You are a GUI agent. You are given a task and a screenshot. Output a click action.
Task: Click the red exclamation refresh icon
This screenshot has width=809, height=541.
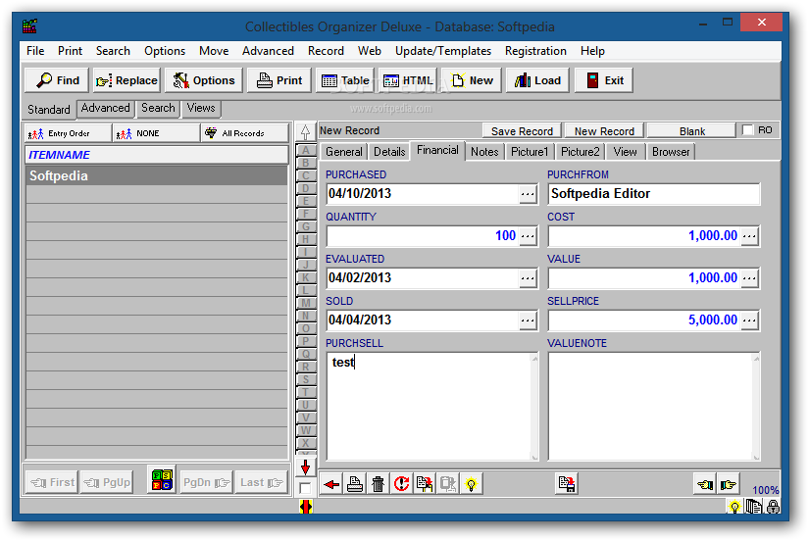(x=401, y=484)
